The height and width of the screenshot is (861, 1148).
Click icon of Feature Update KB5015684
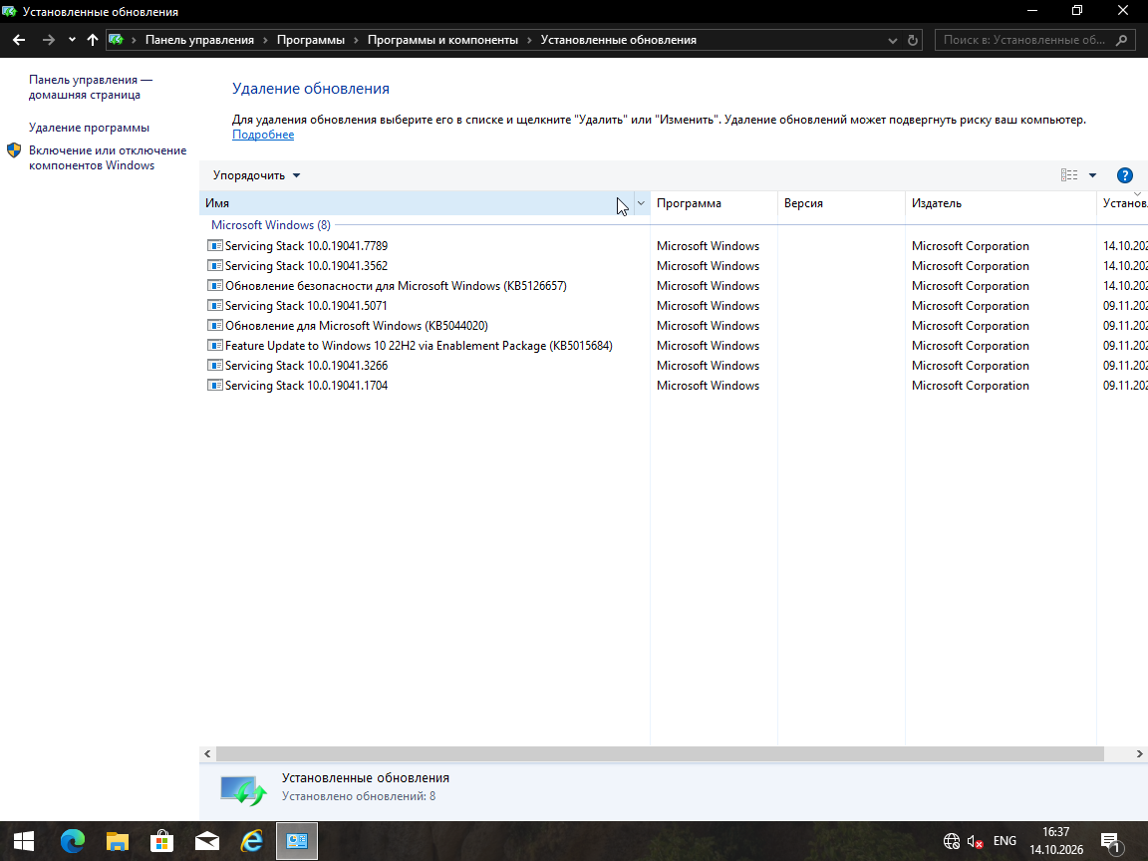(215, 345)
